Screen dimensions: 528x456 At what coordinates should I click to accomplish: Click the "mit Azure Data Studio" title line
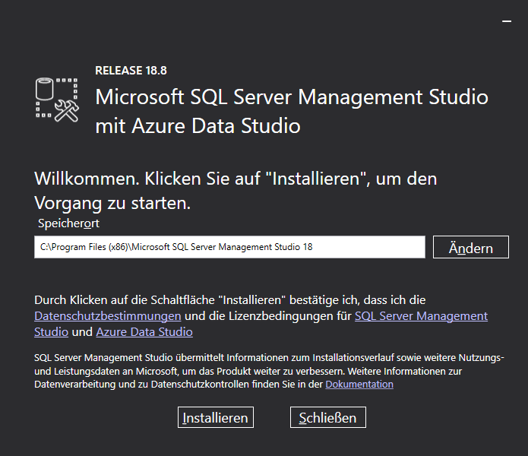pyautogui.click(x=198, y=125)
